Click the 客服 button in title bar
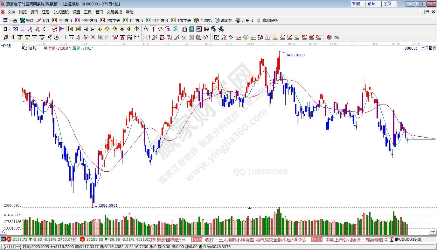Image resolution: width=437 pixels, height=250 pixels. [x=356, y=4]
